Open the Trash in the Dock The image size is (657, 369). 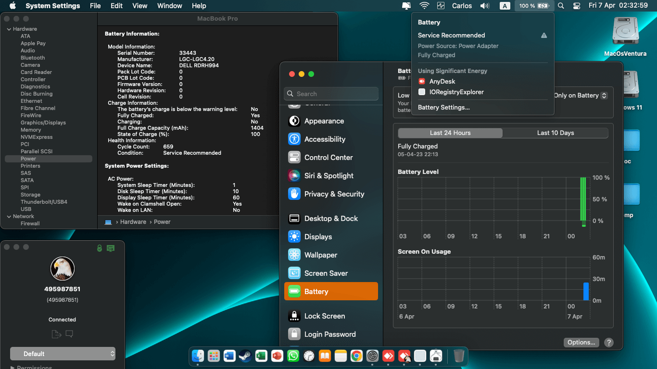459,356
